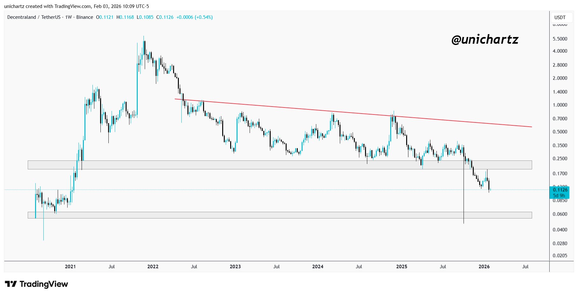Click the 2022 label on time axis

pyautogui.click(x=153, y=267)
